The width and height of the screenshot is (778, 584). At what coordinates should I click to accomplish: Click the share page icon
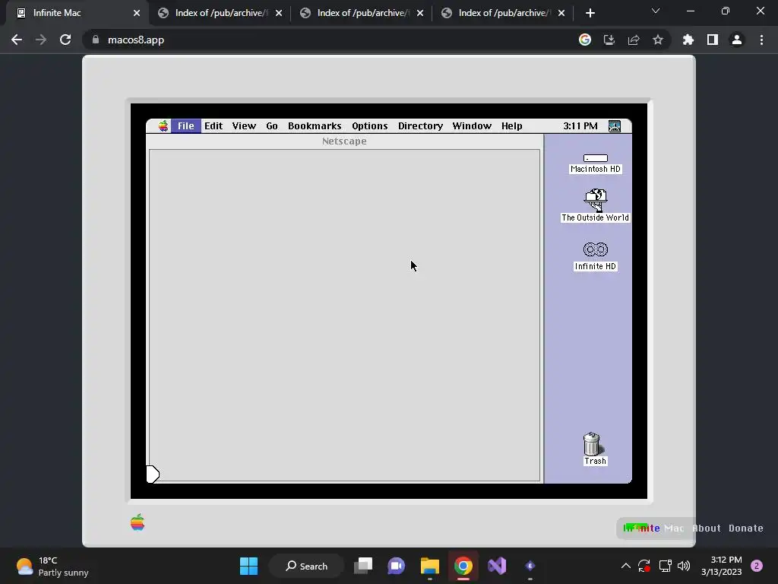[634, 40]
